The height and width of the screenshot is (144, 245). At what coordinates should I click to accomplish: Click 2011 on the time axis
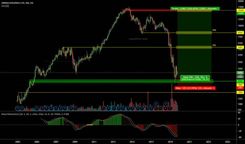click(x=94, y=142)
